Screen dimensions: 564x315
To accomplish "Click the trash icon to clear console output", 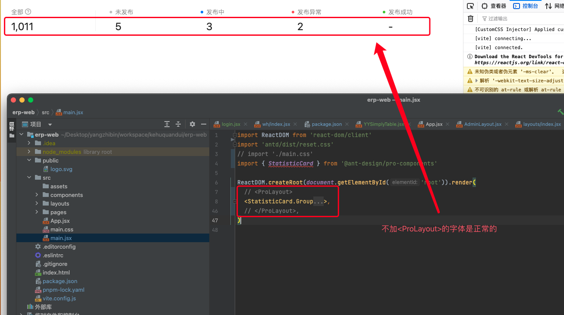I will pyautogui.click(x=470, y=19).
